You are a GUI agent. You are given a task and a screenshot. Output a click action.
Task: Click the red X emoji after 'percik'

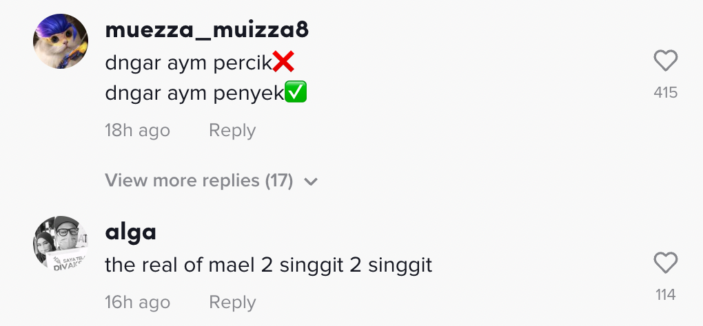click(x=283, y=63)
